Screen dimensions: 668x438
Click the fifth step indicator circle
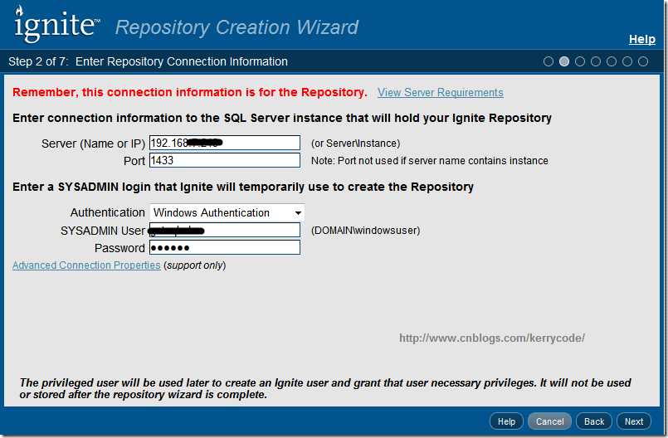(x=612, y=61)
